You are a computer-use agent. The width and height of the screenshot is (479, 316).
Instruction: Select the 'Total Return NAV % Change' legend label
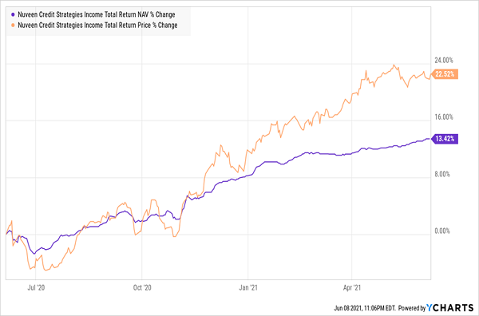point(97,14)
